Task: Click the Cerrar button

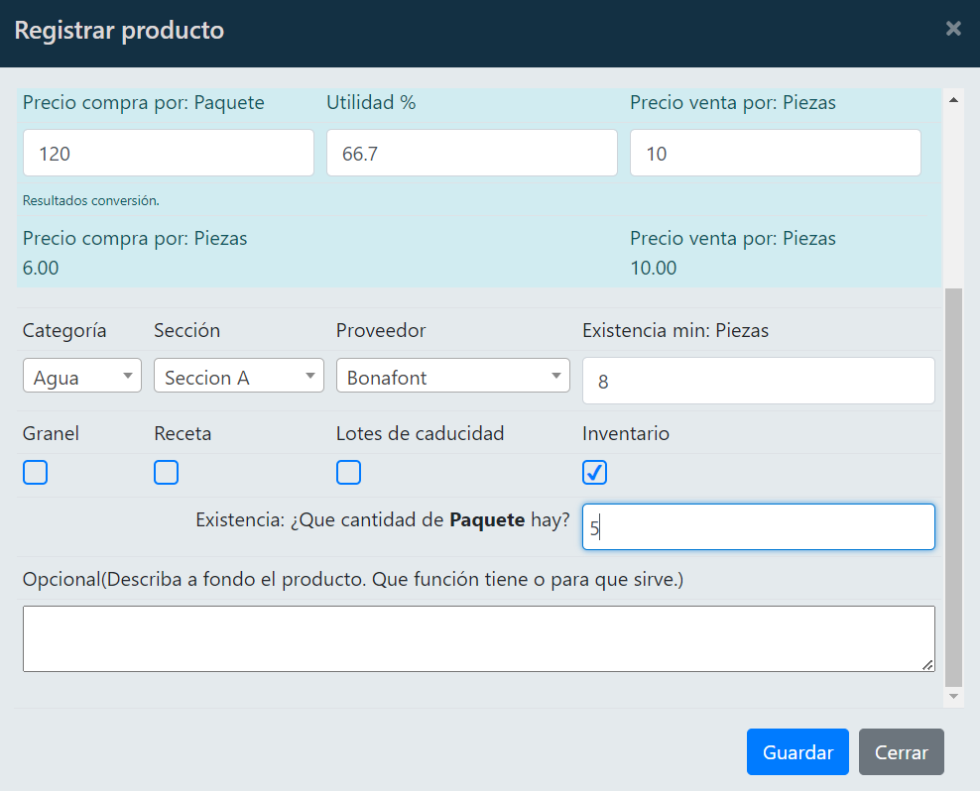Action: click(x=901, y=752)
